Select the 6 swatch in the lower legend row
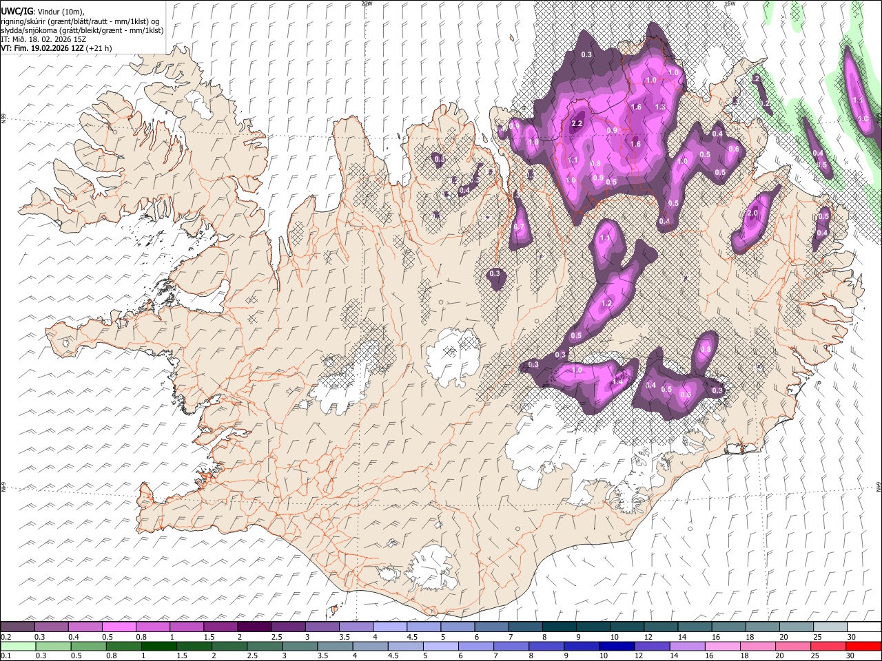 [475, 646]
